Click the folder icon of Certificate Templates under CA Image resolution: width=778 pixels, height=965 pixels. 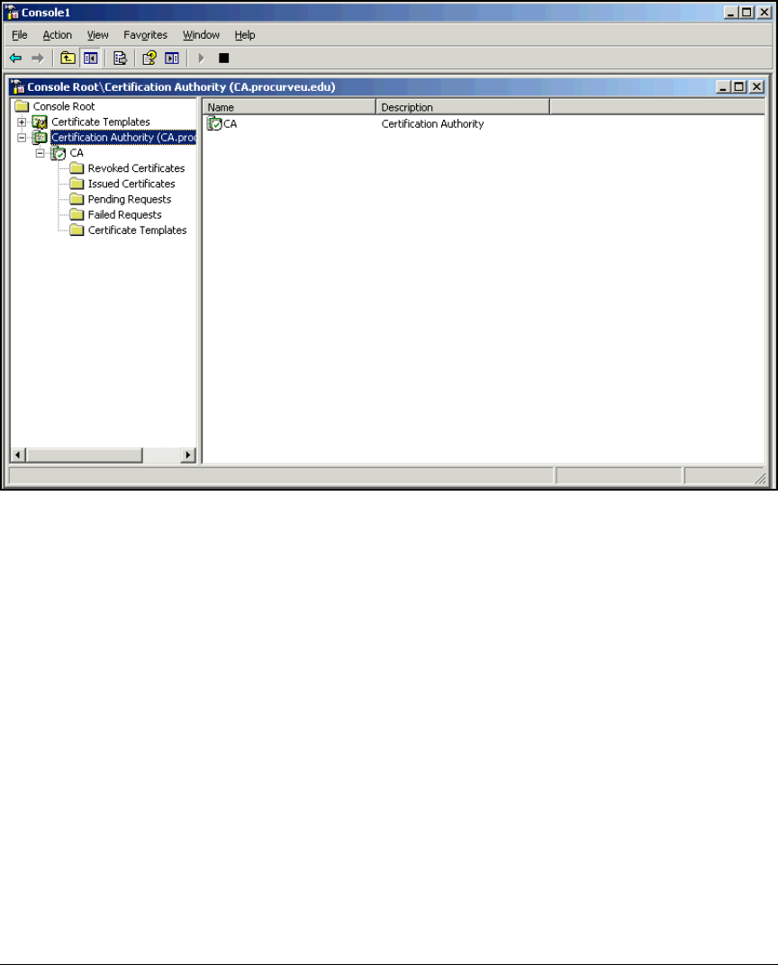coord(77,230)
